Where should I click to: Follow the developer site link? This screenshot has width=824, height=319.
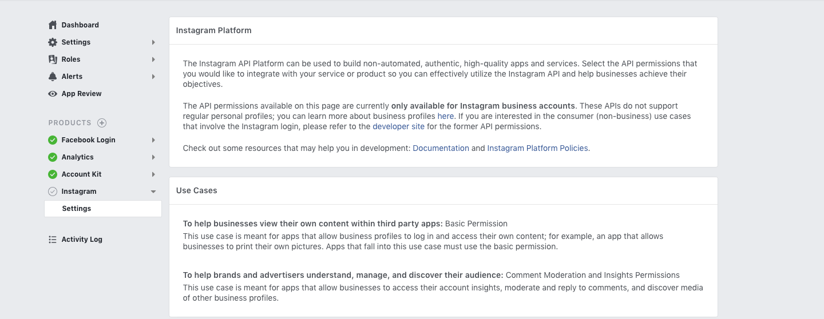point(398,126)
